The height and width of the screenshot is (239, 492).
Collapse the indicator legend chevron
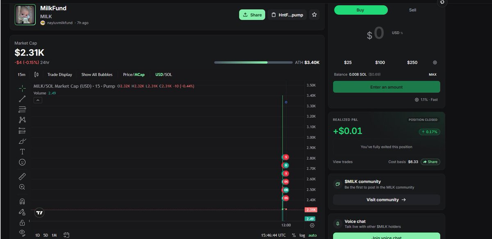pyautogui.click(x=37, y=100)
